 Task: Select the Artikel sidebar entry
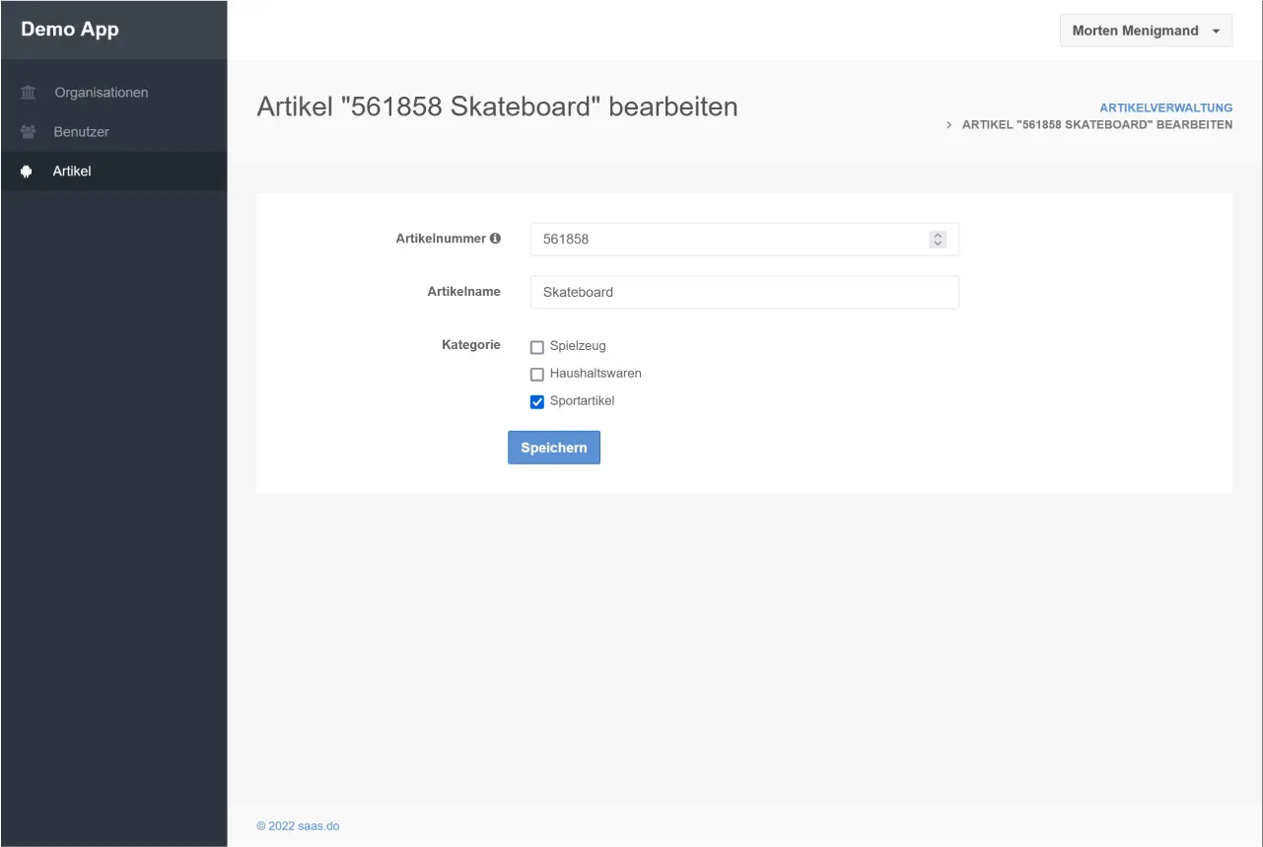(x=72, y=172)
